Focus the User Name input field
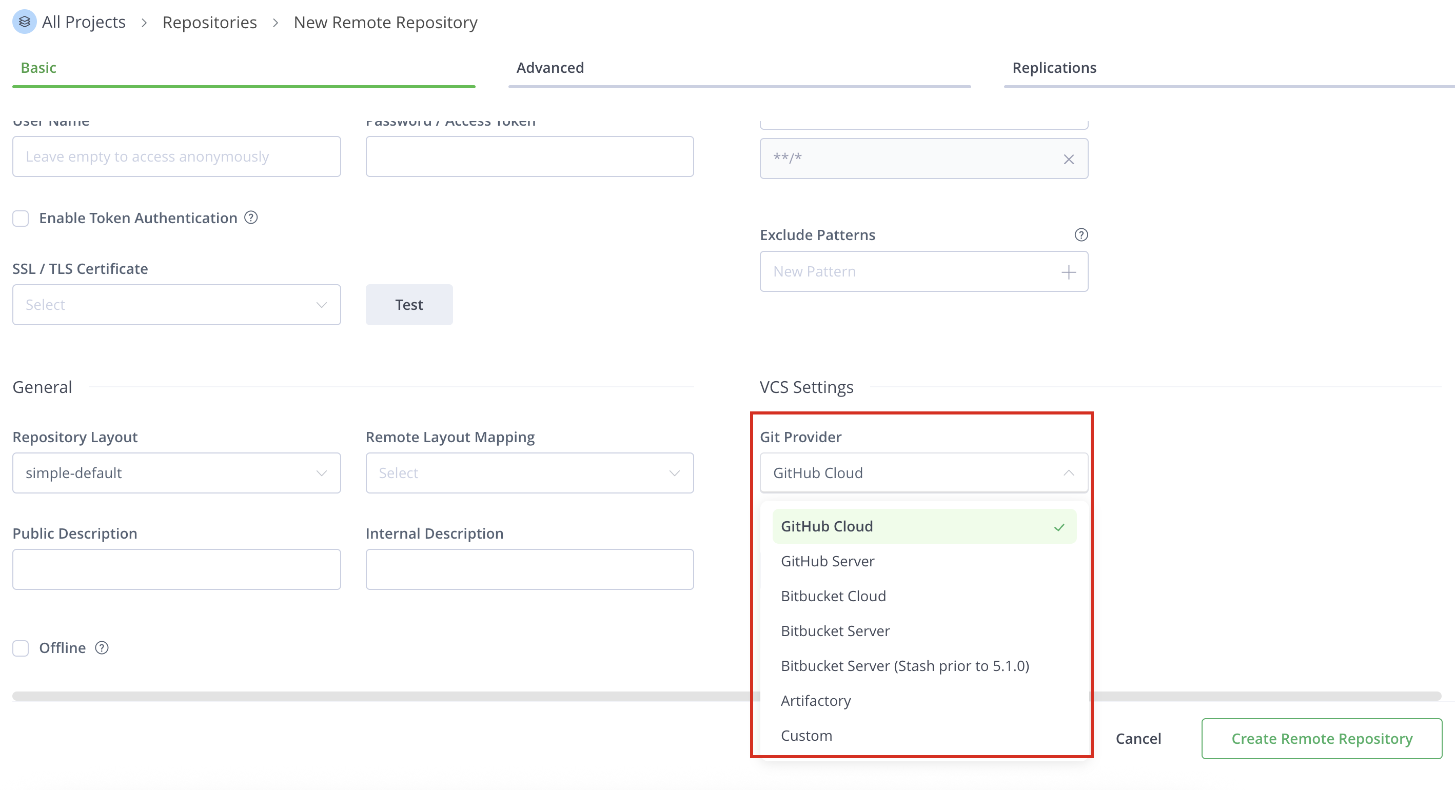The image size is (1455, 790). coord(176,156)
